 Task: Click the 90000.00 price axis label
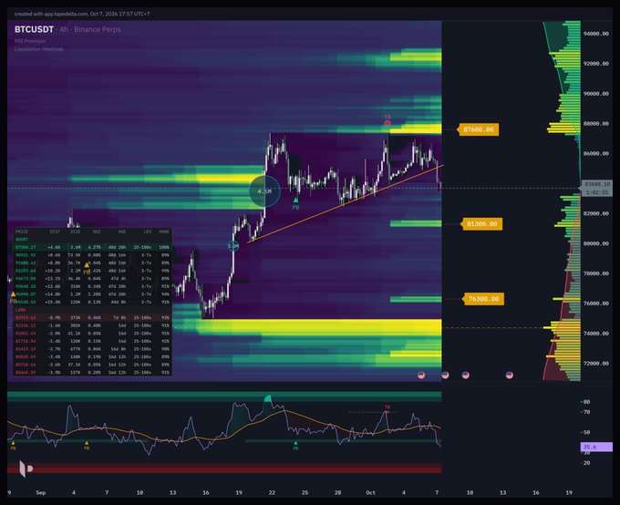[x=596, y=94]
